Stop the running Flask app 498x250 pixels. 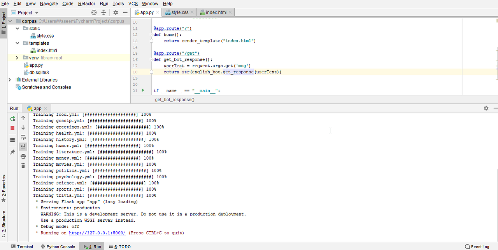[12, 127]
